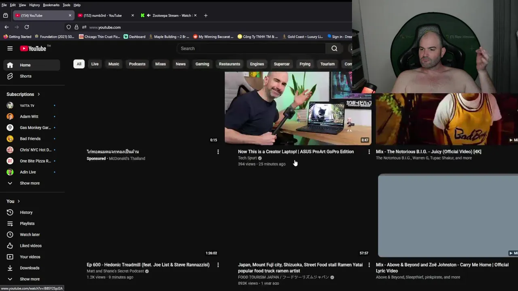This screenshot has width=518, height=291.
Task: Click the Chicago Thin Crust Pizza bookmark
Action: (x=100, y=37)
